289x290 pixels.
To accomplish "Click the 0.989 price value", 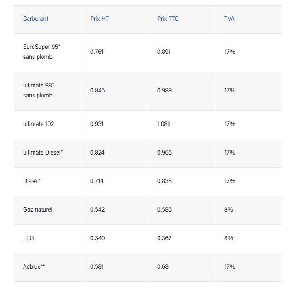I will click(164, 90).
